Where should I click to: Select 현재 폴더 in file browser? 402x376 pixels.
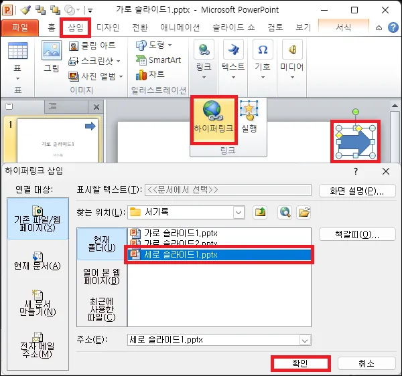pyautogui.click(x=102, y=244)
